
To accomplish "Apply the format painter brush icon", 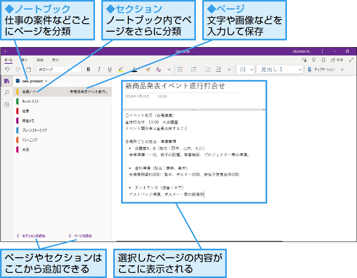I will click(148, 69).
